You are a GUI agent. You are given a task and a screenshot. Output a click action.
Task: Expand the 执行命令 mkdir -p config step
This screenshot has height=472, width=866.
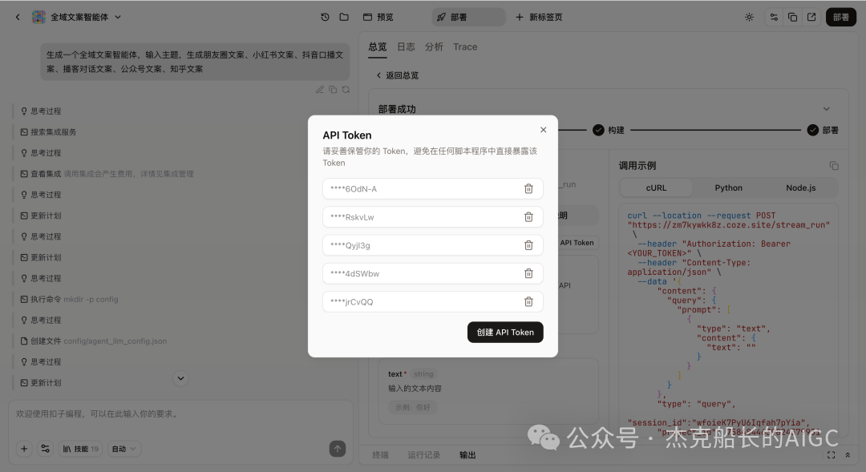(69, 299)
